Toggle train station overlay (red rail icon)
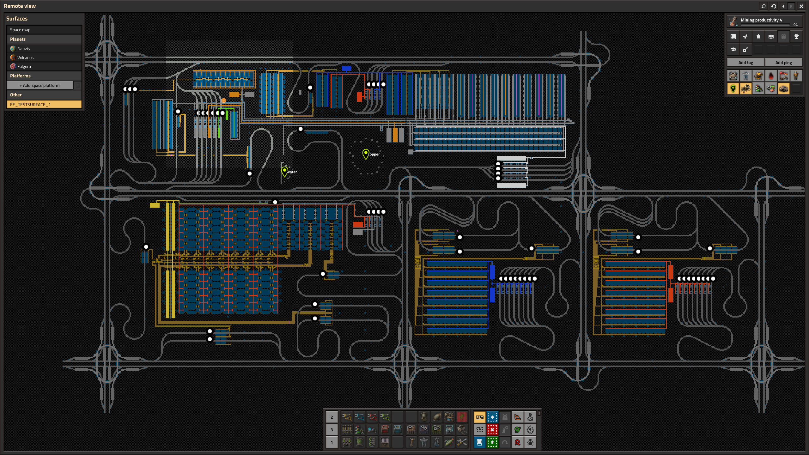 coord(784,76)
